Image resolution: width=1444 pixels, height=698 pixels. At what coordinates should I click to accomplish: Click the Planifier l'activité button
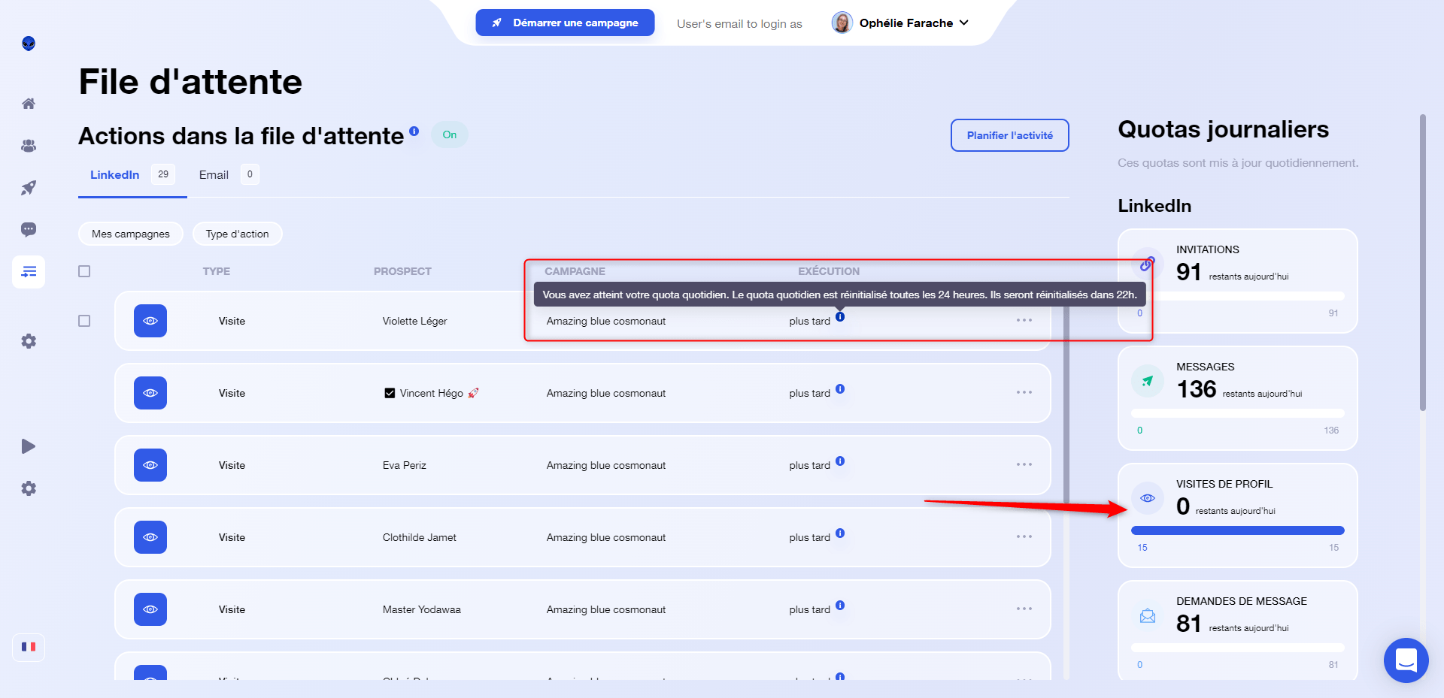[1010, 135]
